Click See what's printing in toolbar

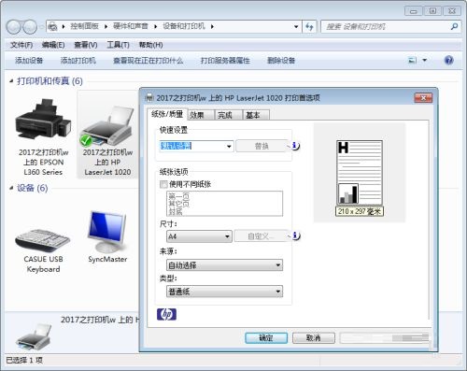click(x=148, y=61)
